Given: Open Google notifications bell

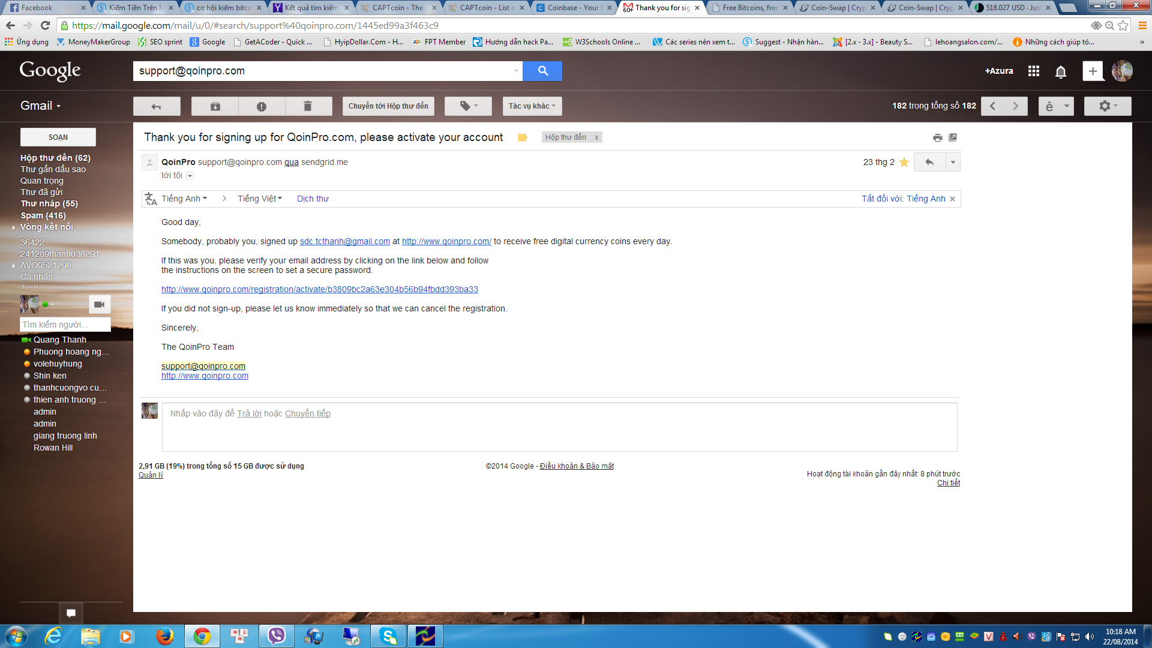Looking at the screenshot, I should point(1061,71).
